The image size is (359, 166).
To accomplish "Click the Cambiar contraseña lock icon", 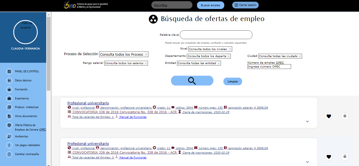I will pos(9,154).
